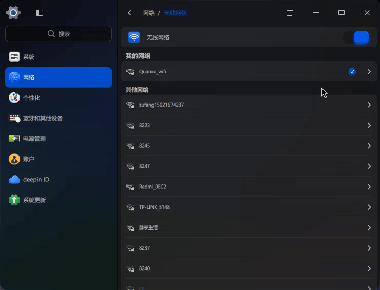Open 电源管理 settings category

tap(59, 138)
